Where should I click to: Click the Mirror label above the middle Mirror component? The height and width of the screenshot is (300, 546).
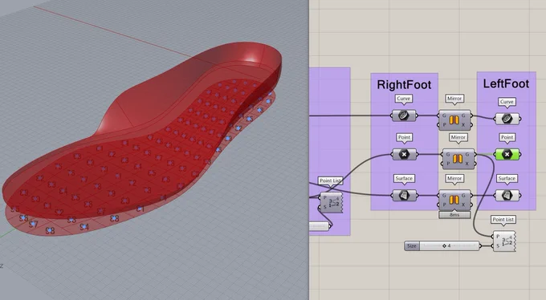point(458,137)
